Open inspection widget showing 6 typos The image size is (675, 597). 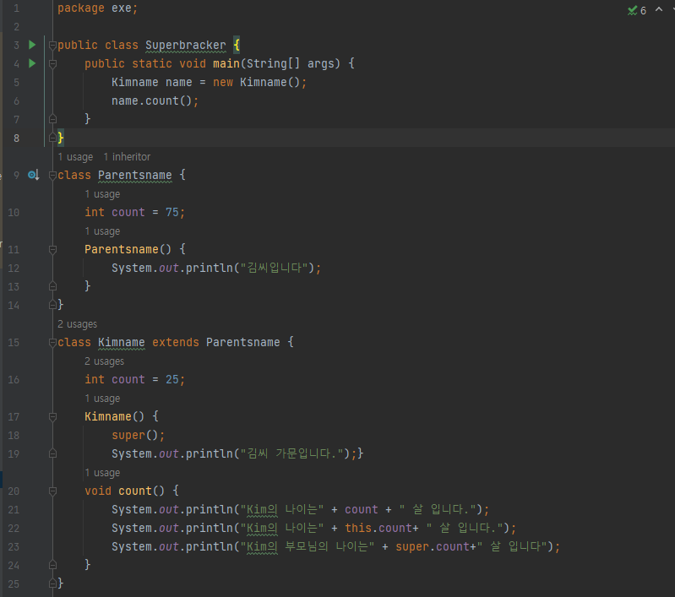[x=637, y=10]
